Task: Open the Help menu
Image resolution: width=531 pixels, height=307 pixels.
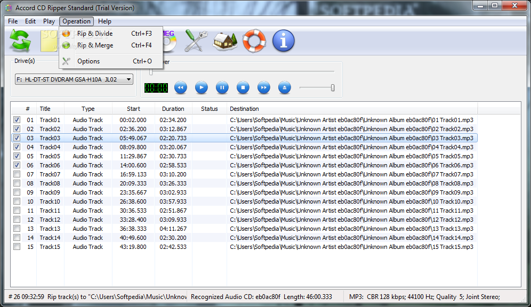Action: point(104,21)
